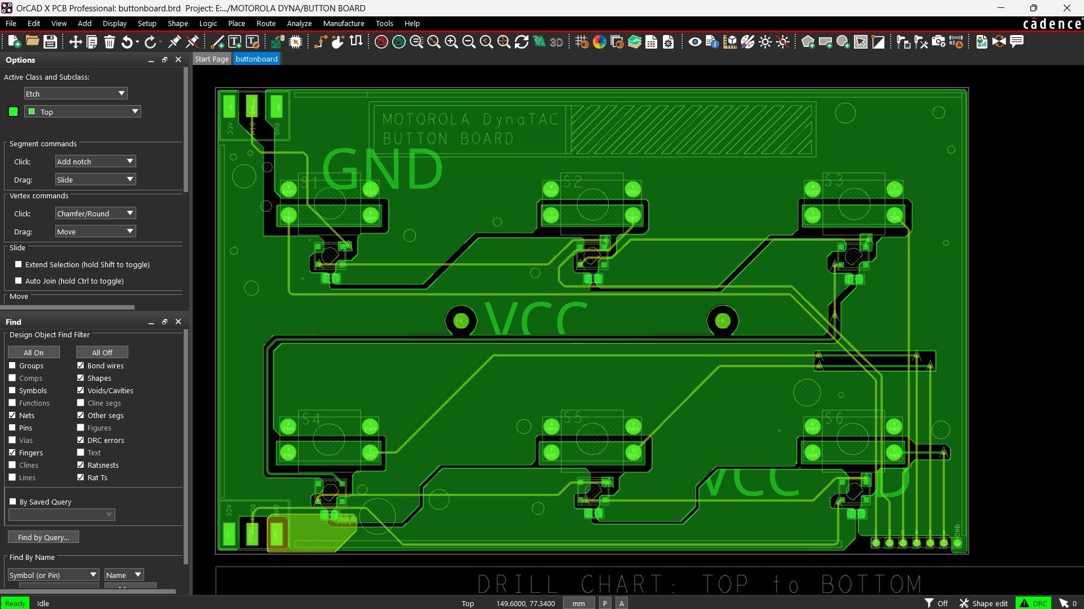Click the DRC status bar button

point(1034,603)
